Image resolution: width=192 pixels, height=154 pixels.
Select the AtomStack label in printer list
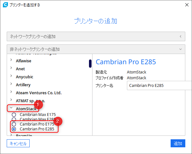point(26,109)
